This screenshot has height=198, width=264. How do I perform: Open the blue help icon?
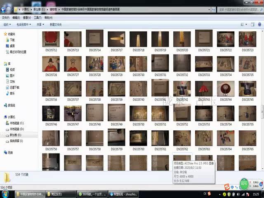click(x=259, y=25)
